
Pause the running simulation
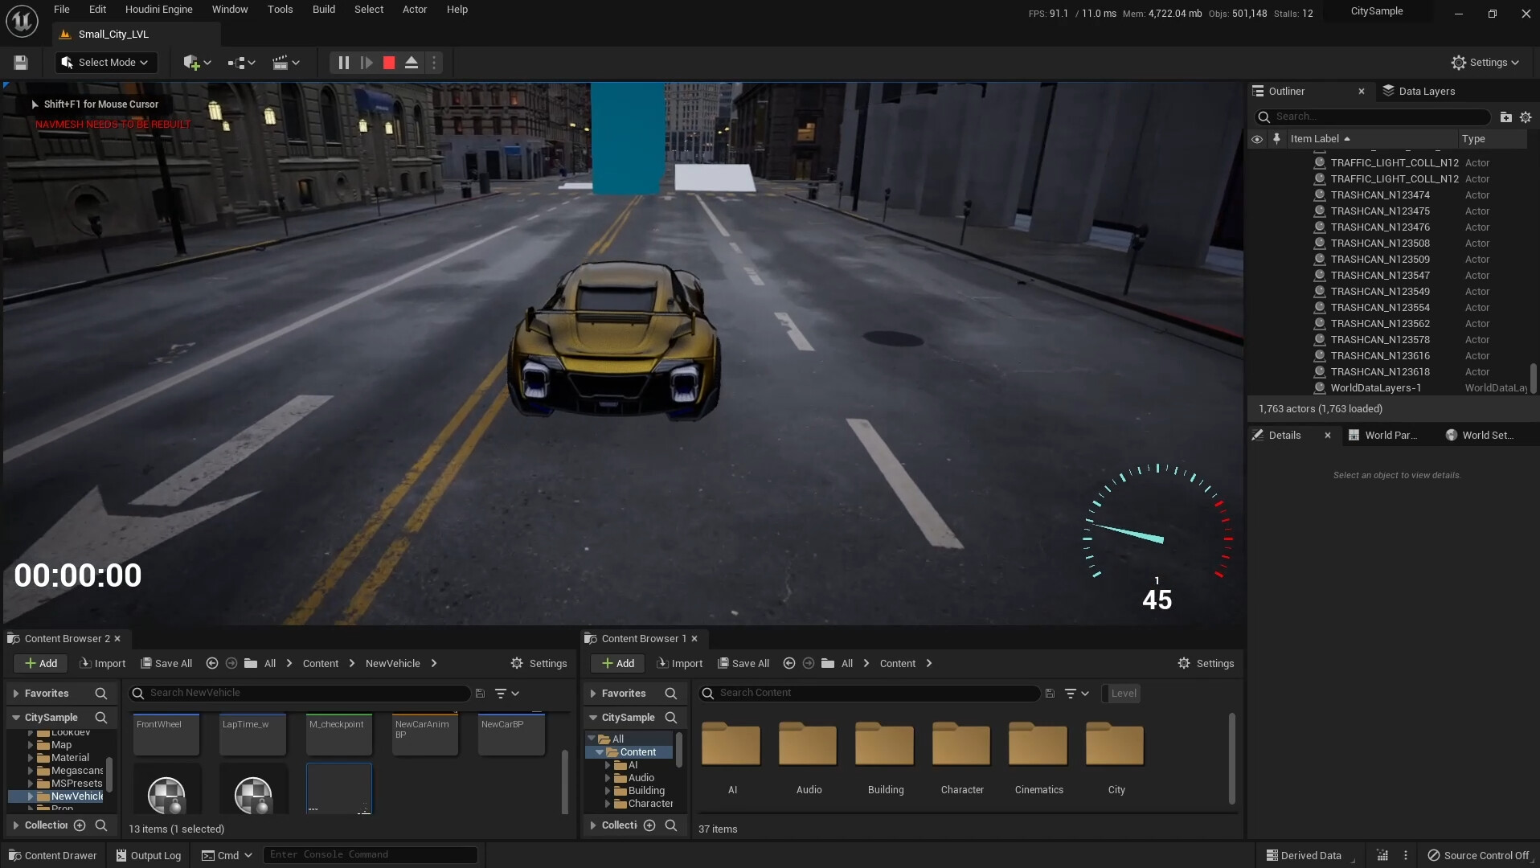point(343,62)
